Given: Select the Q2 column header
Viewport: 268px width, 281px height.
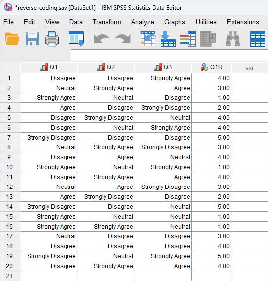Looking at the screenshot, I should tap(106, 67).
